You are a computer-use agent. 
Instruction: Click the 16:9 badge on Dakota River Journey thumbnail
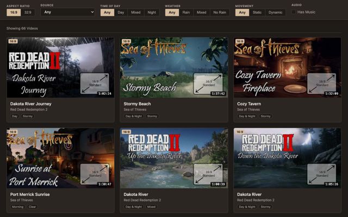pos(13,41)
